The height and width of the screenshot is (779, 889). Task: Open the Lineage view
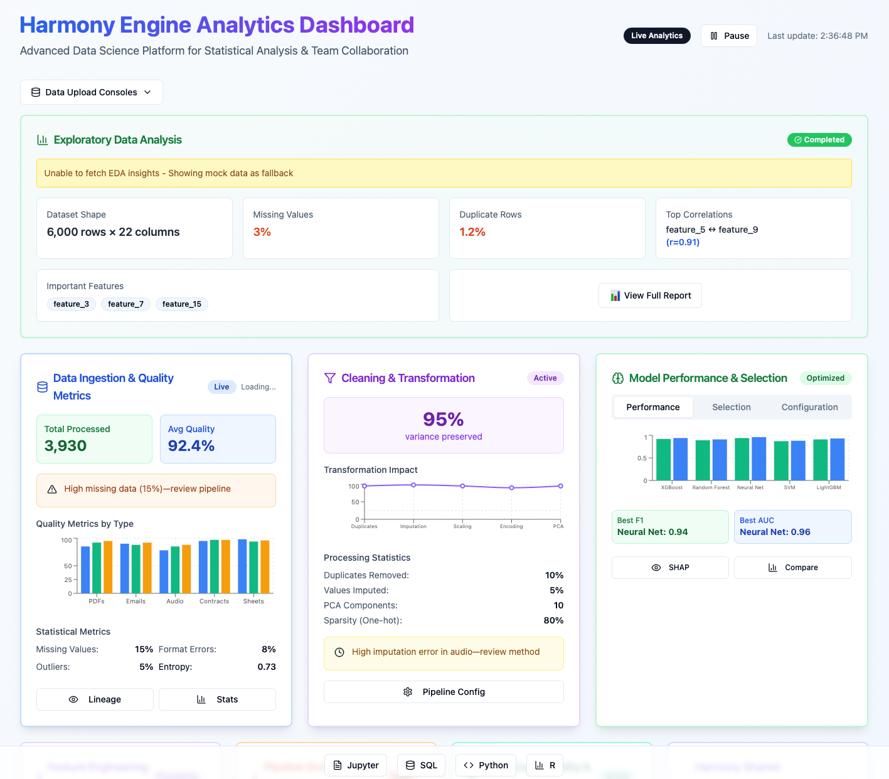coord(95,699)
